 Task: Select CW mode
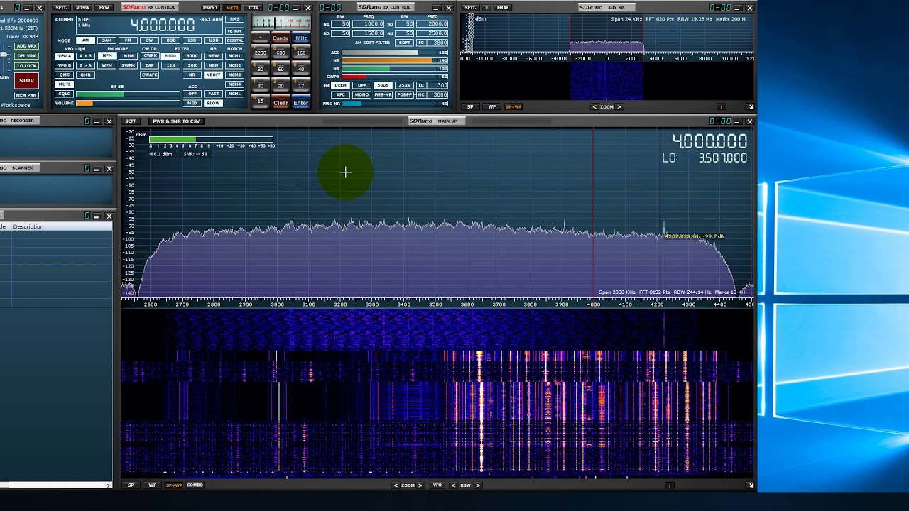point(149,40)
